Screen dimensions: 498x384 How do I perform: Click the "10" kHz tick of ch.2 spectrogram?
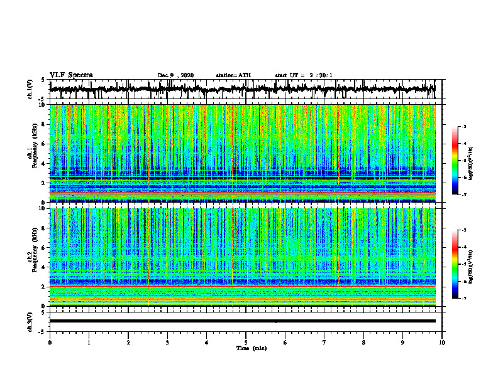tap(43, 209)
